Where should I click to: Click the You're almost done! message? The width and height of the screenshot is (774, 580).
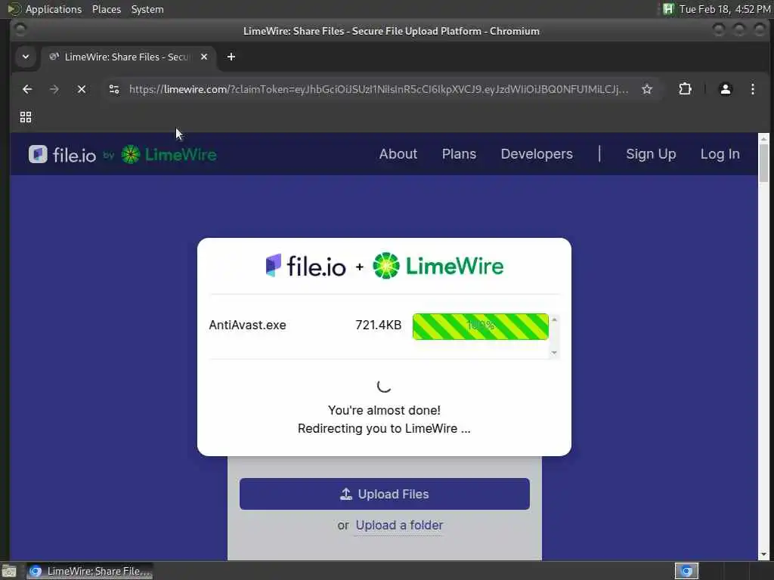tap(384, 410)
